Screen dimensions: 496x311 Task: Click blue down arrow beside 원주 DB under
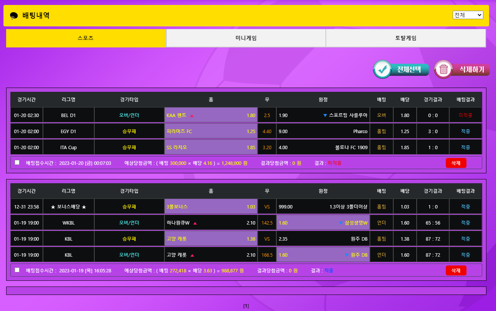[x=347, y=255]
